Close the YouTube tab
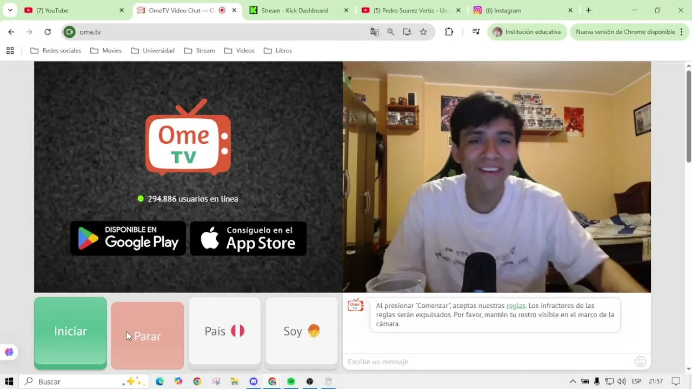The width and height of the screenshot is (692, 389). click(x=122, y=10)
